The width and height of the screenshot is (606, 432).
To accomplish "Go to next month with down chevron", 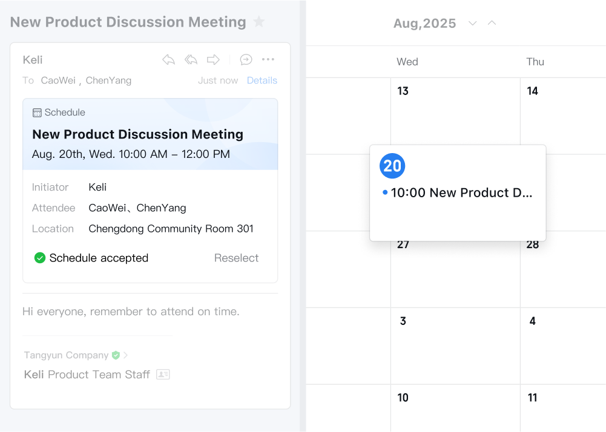I will point(473,23).
